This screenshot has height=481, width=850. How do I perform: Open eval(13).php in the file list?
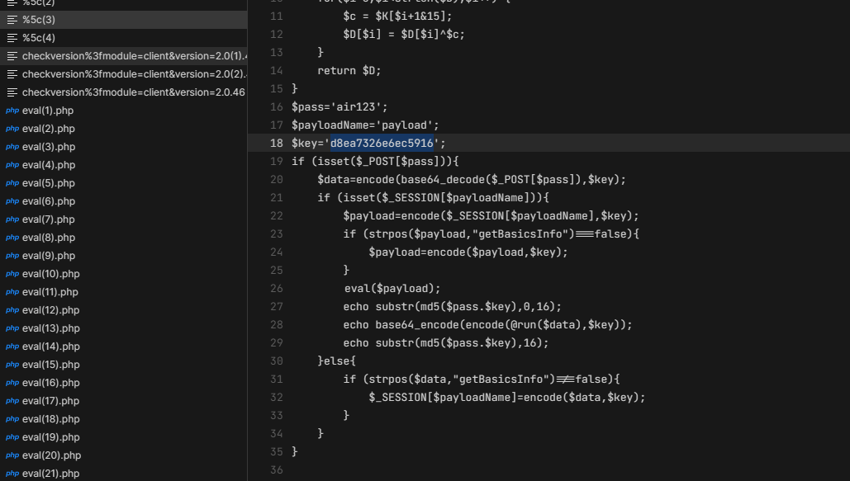pos(124,328)
